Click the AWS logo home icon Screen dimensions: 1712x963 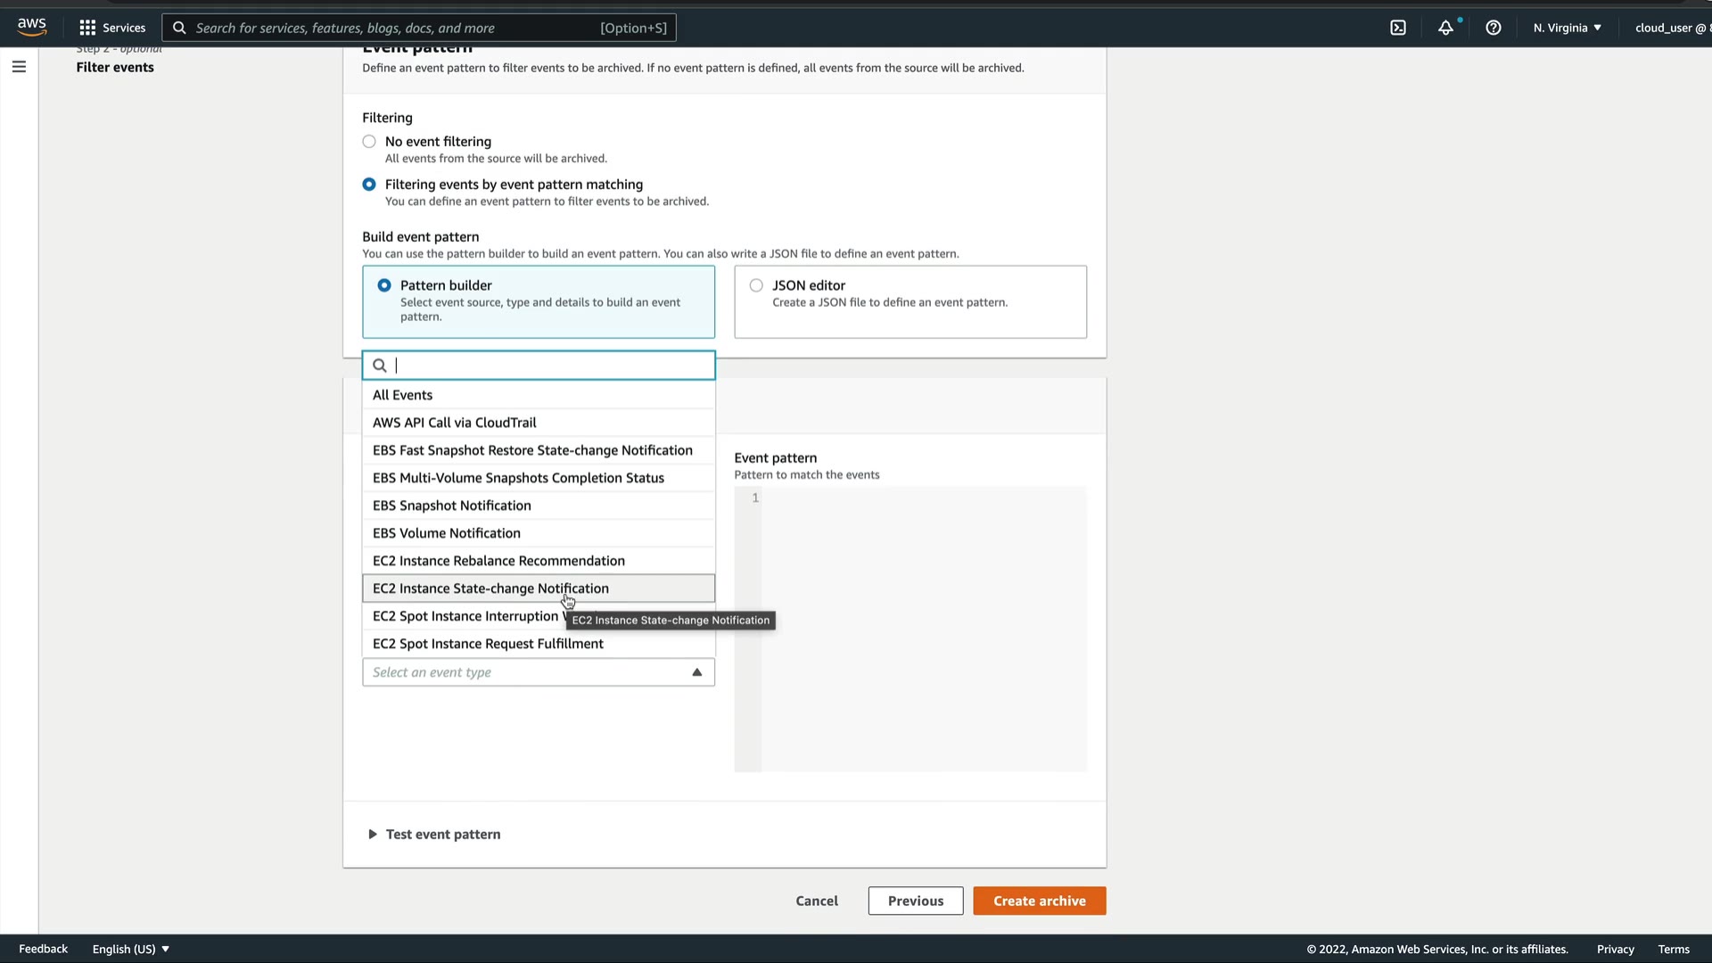coord(32,27)
